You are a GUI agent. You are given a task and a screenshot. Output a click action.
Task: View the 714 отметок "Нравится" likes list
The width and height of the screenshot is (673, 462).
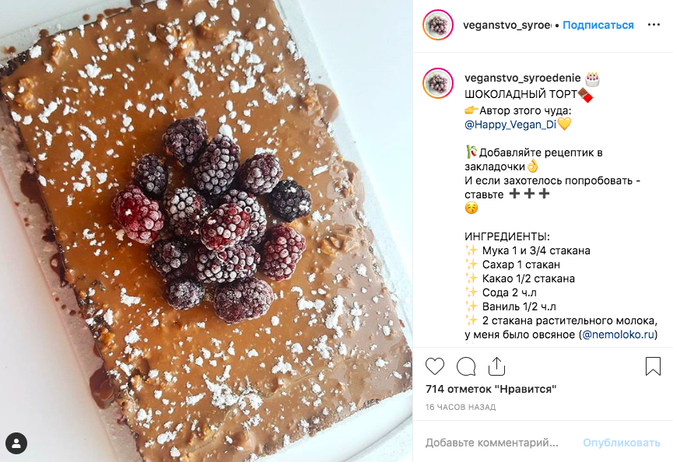491,389
